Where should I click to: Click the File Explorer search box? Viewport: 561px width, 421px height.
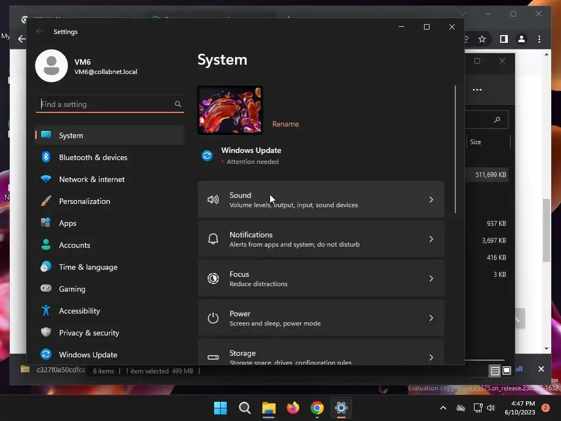click(x=486, y=120)
